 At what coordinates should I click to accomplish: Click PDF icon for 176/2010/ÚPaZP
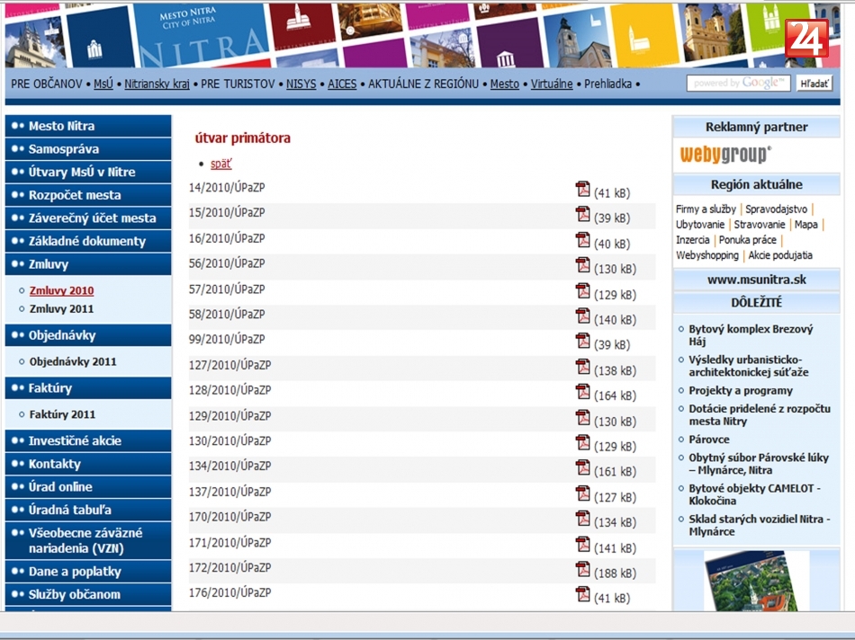click(x=582, y=594)
